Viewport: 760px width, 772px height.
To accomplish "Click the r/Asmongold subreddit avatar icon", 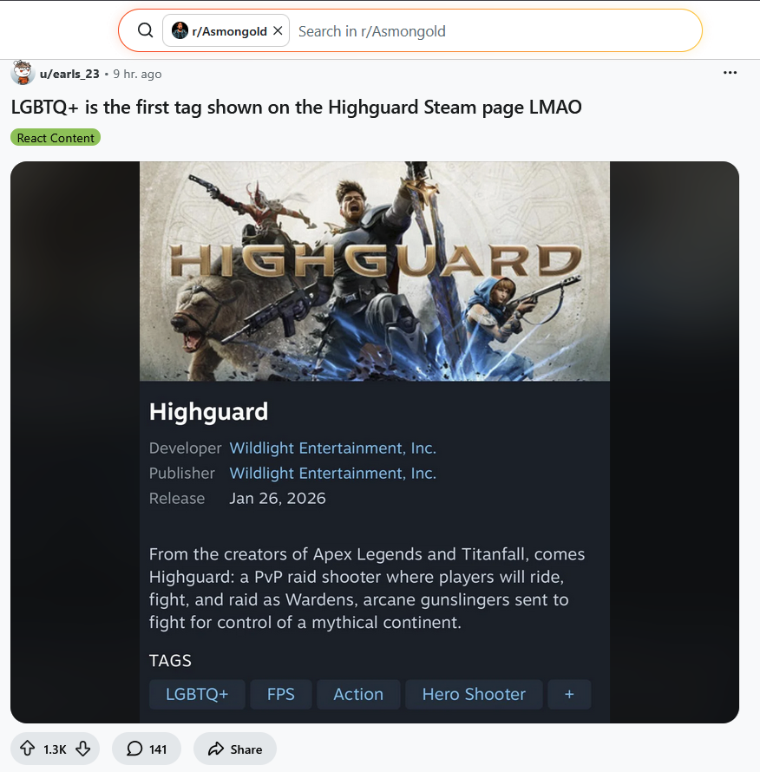I will (180, 30).
